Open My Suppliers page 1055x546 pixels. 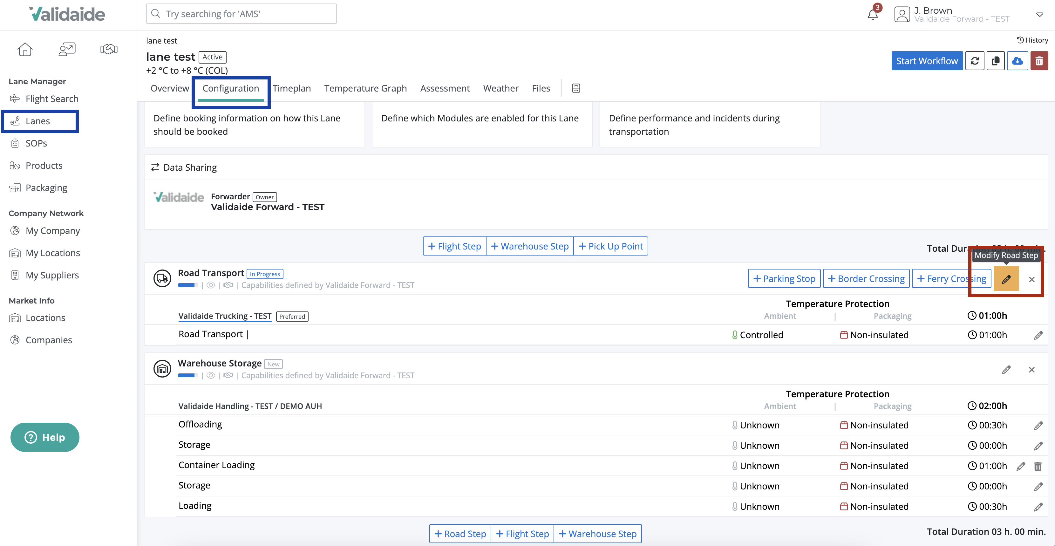point(44,275)
